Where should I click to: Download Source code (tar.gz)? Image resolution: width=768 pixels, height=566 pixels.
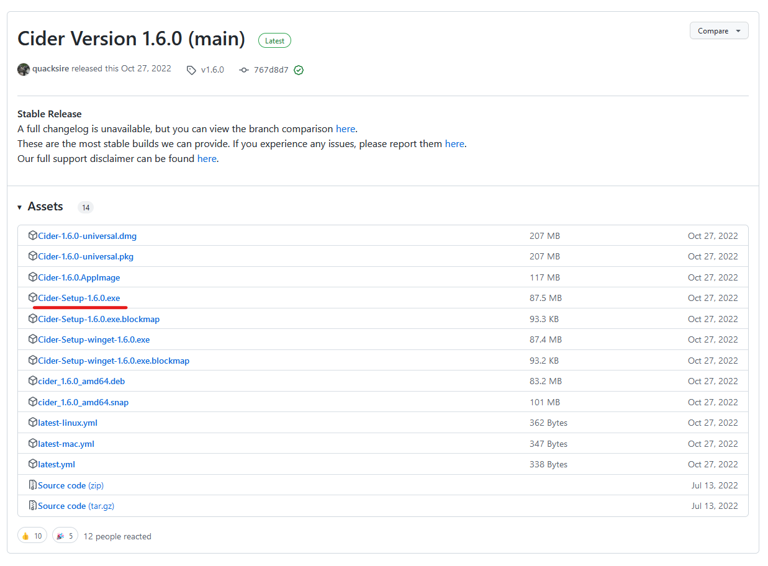click(x=76, y=506)
